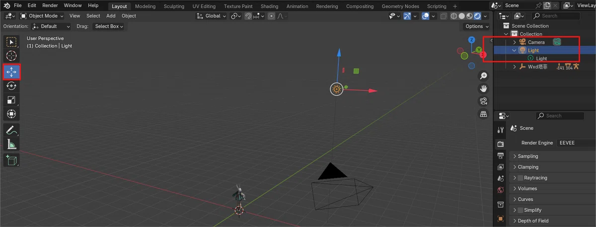Switch to Wireframe viewport shading
The width and height of the screenshot is (596, 227).
[453, 16]
